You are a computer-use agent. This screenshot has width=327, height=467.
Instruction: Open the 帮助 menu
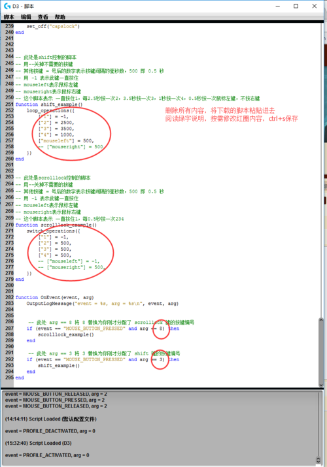coord(60,17)
